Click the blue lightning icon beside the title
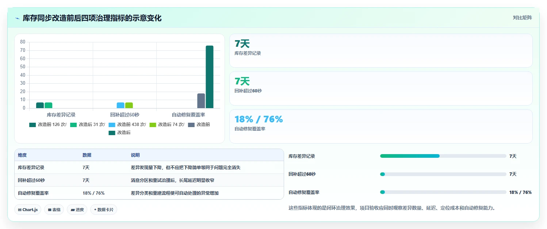The width and height of the screenshot is (547, 229). coord(17,18)
